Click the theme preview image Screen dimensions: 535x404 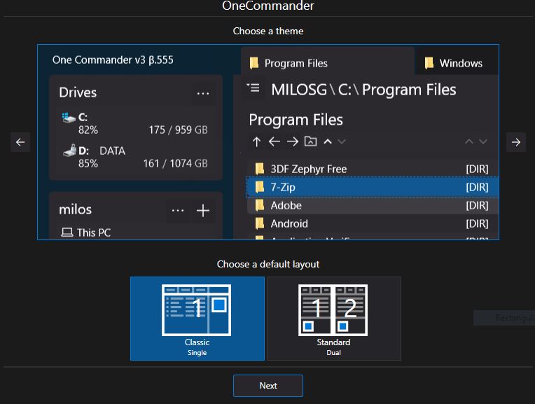coord(267,142)
